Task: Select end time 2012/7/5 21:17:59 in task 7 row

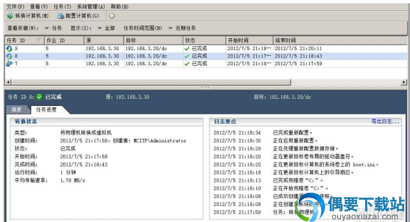Action: click(299, 64)
